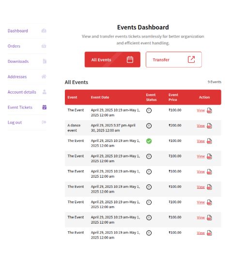
Task: Click the Account details user icon
Action: click(45, 92)
